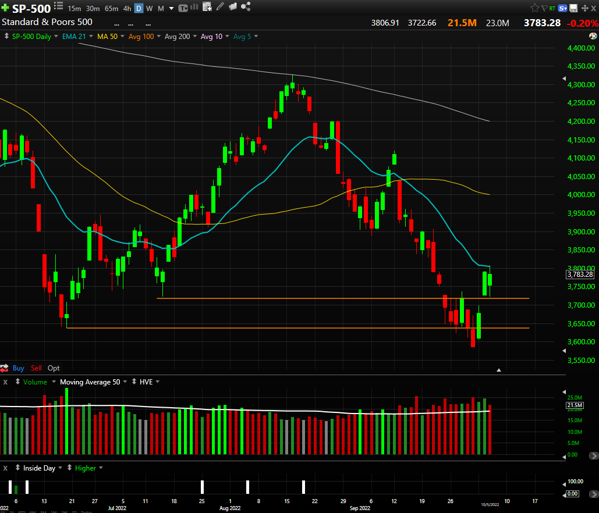
Task: Click the lower orange horizontal support line
Action: [x=298, y=328]
